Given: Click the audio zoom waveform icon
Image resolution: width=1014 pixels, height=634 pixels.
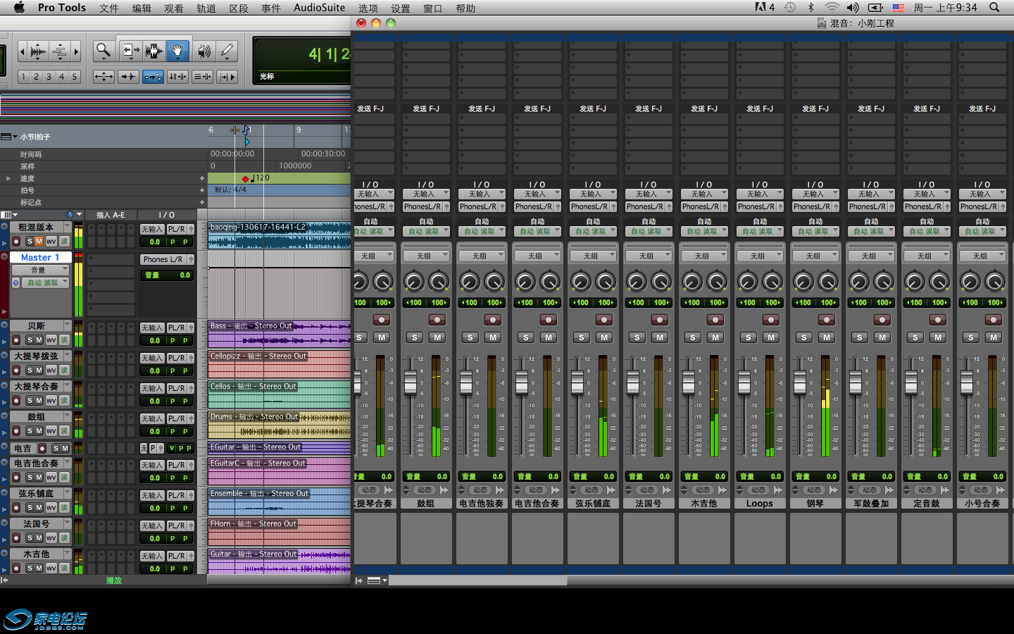Looking at the screenshot, I should point(39,51).
